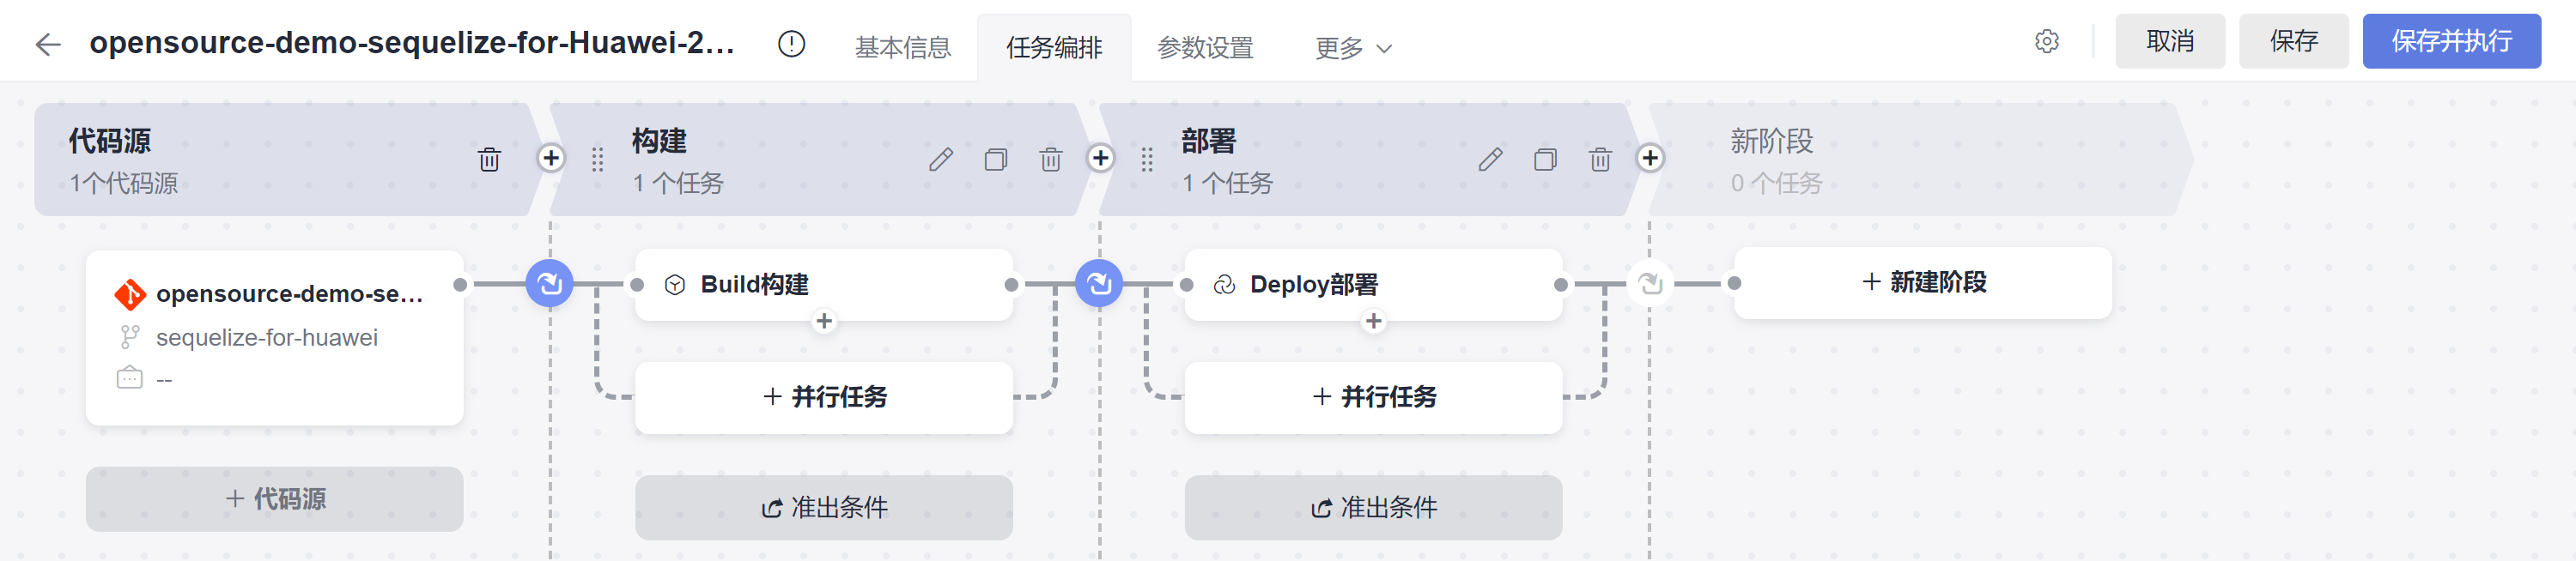Add 并行任务 under the 部署 stage
The width and height of the screenshot is (2576, 561).
click(1374, 397)
